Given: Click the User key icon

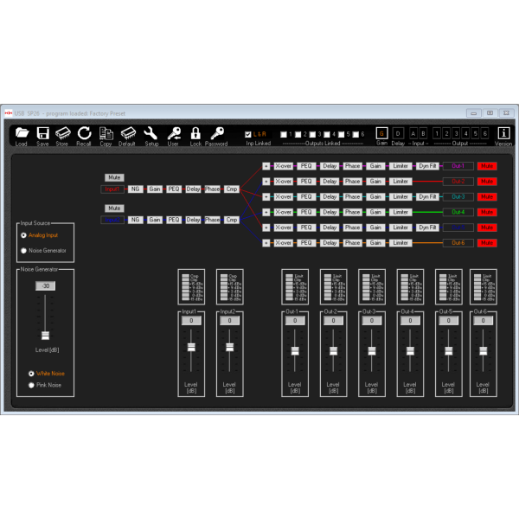Looking at the screenshot, I should point(174,133).
